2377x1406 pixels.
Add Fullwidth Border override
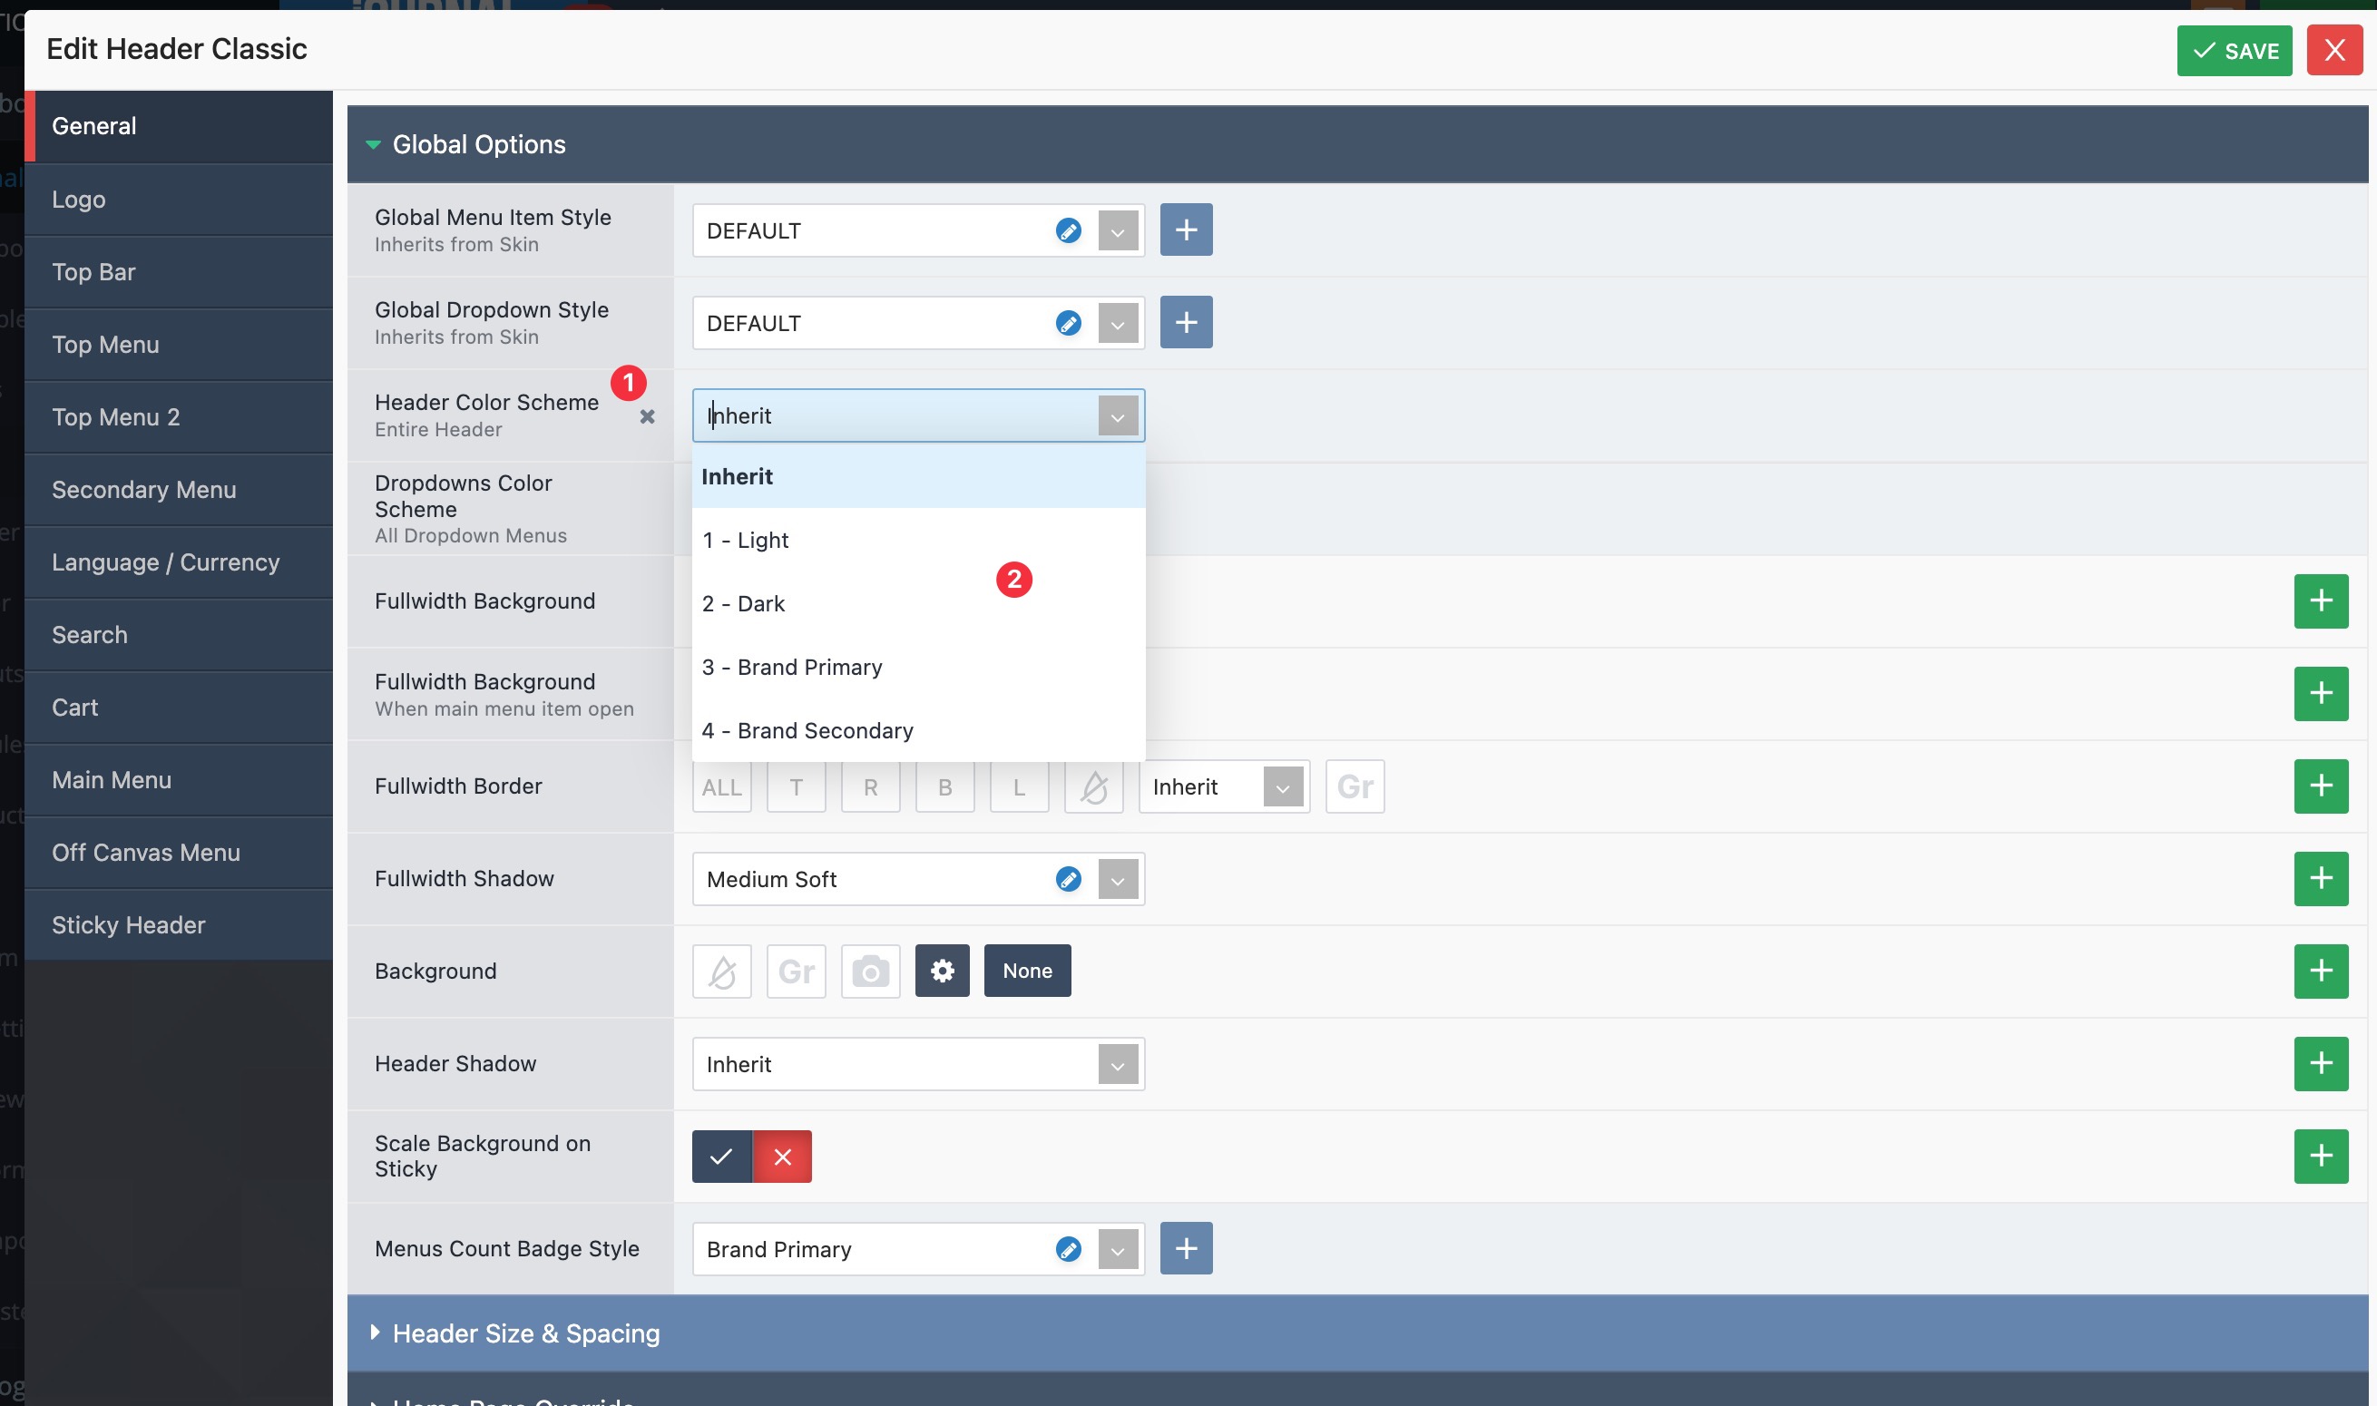[x=2320, y=786]
